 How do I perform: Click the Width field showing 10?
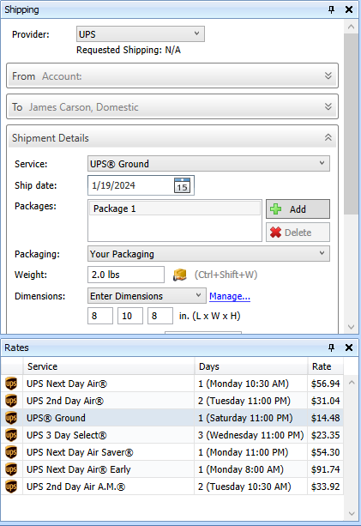pyautogui.click(x=130, y=316)
